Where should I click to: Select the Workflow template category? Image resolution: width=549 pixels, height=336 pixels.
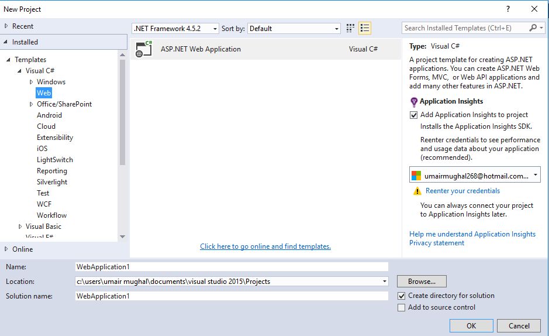tap(52, 215)
